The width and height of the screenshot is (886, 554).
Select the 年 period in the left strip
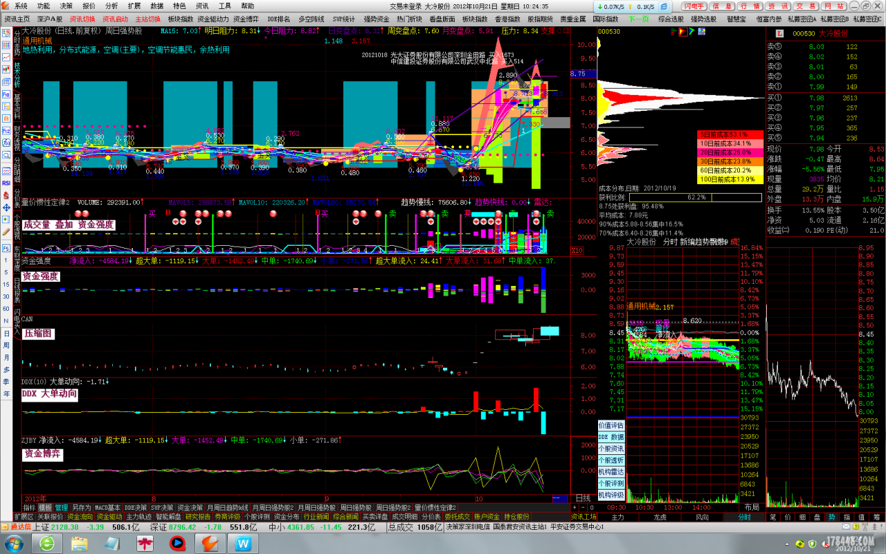point(7,393)
